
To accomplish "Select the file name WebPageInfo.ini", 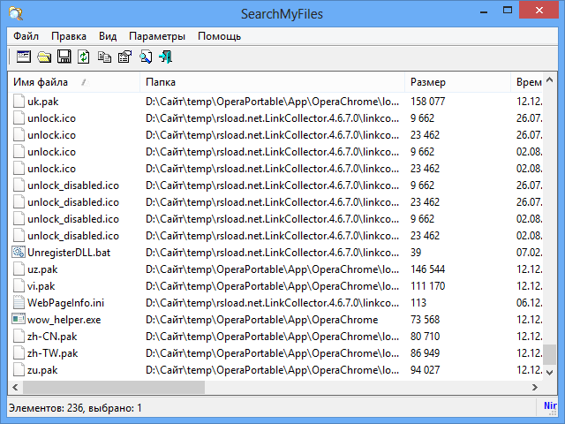I will [65, 303].
